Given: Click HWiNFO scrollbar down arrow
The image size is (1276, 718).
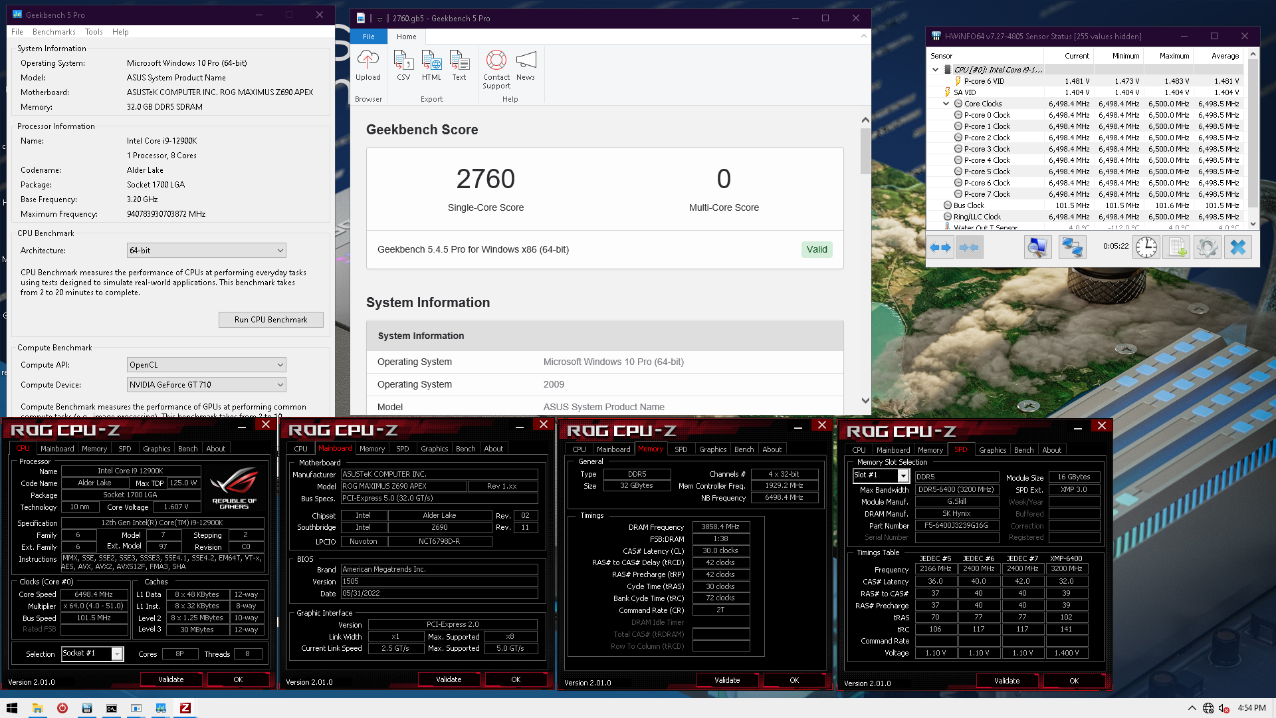Looking at the screenshot, I should click(x=1253, y=224).
